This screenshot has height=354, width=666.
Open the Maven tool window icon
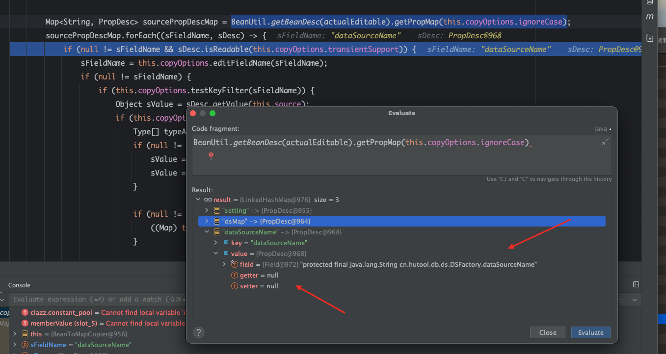tap(650, 17)
